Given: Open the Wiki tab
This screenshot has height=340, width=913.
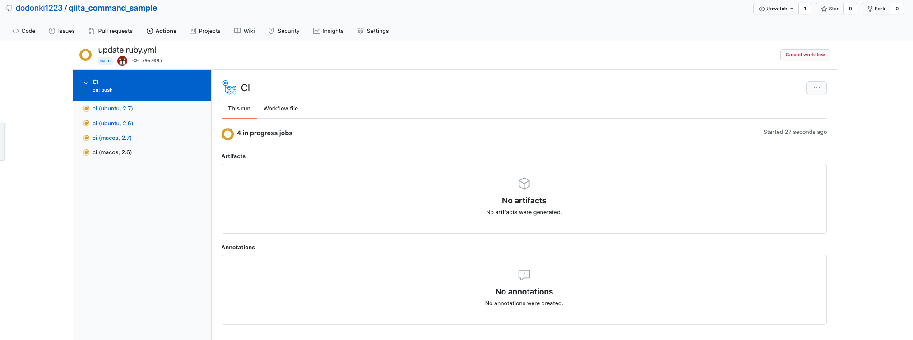Looking at the screenshot, I should (x=245, y=31).
